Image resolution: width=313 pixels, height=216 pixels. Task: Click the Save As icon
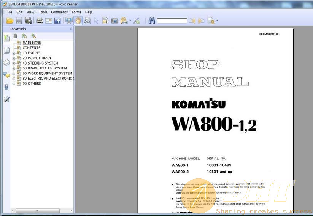coord(28,20)
